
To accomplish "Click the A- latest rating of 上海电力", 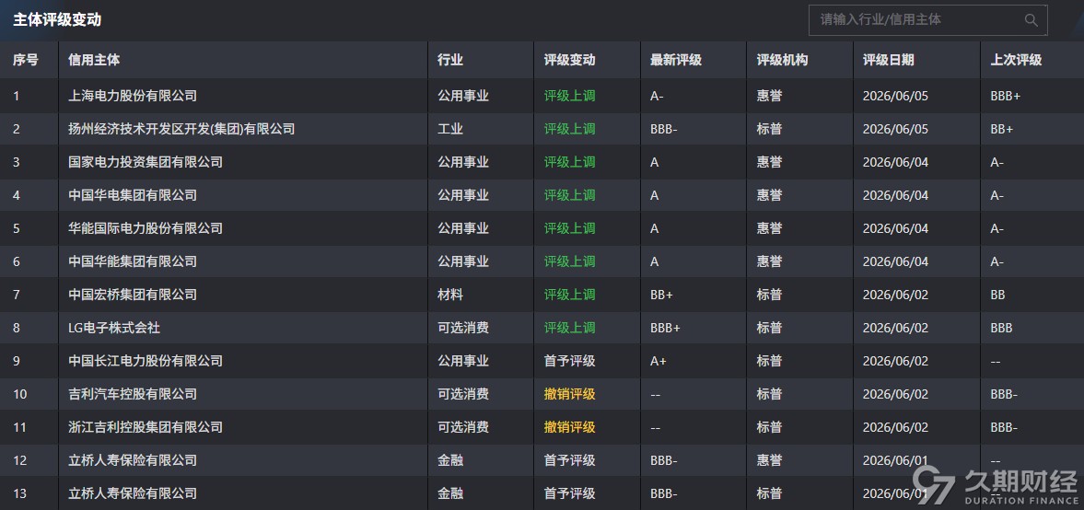I will point(657,96).
